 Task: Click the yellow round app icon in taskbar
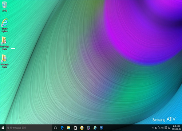pyautogui.click(x=82, y=128)
